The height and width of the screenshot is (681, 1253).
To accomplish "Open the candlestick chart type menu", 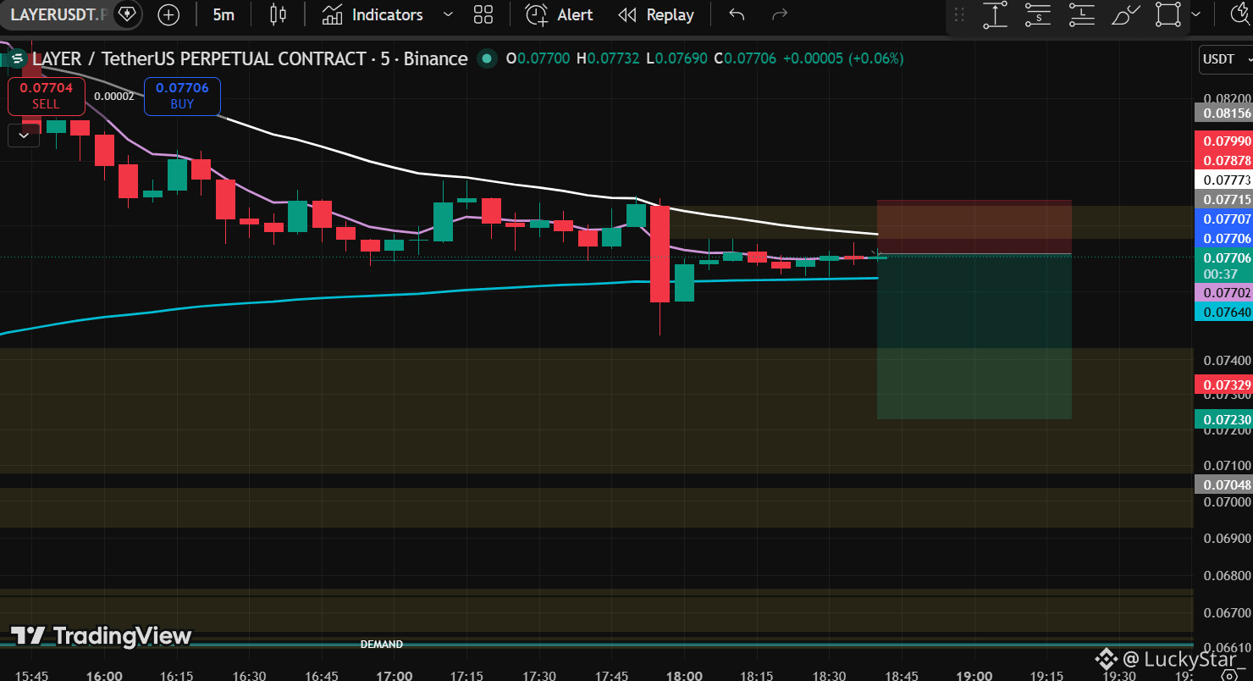I will pos(277,14).
